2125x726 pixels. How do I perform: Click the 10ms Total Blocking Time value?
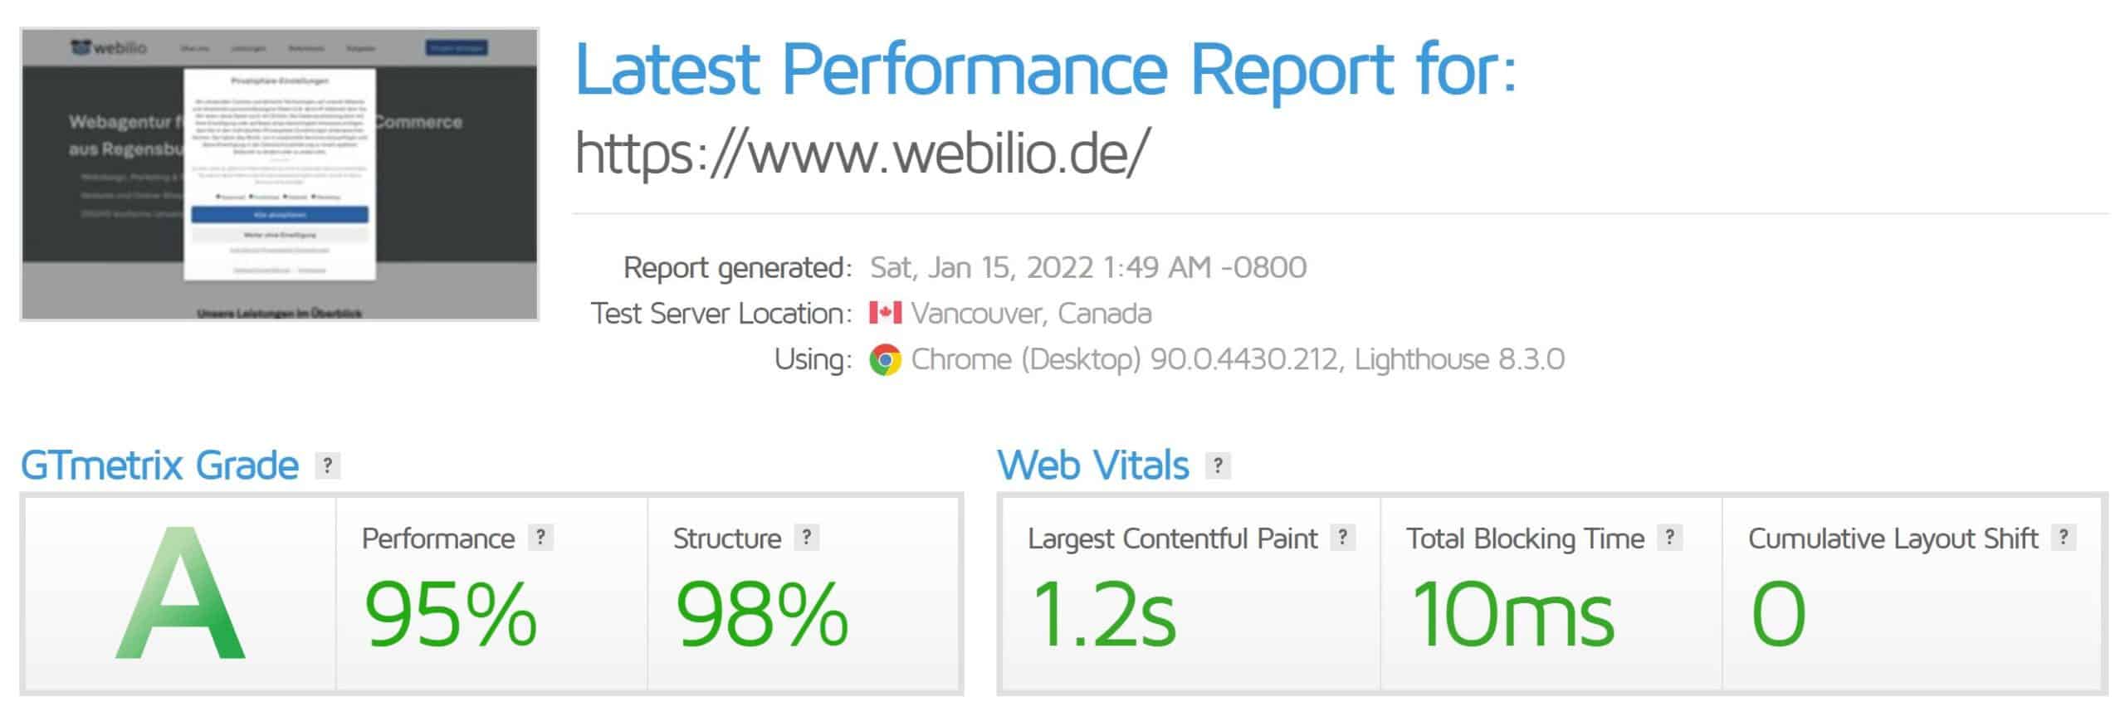pos(1512,614)
